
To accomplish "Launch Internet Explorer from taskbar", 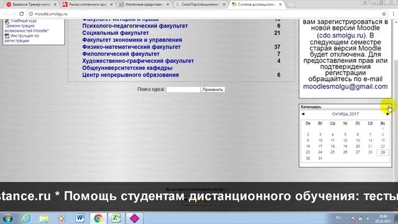I will click(26, 218).
